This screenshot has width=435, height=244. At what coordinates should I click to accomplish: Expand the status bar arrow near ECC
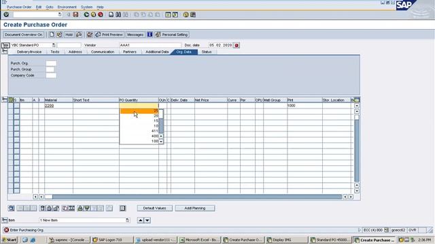click(360, 230)
